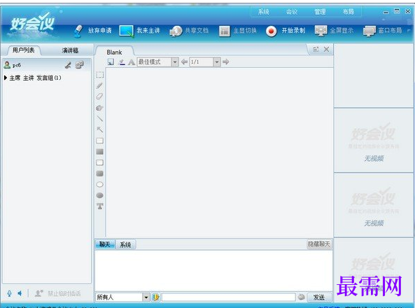Close the Blank whiteboard panel
415x308 pixels.
[327, 49]
